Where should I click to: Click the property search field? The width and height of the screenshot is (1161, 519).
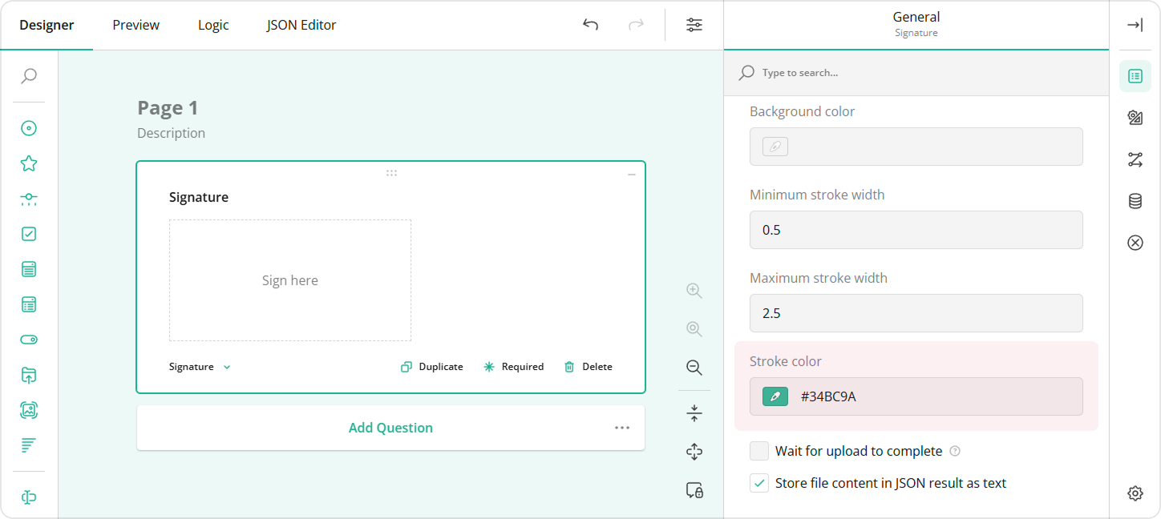pyautogui.click(x=882, y=72)
